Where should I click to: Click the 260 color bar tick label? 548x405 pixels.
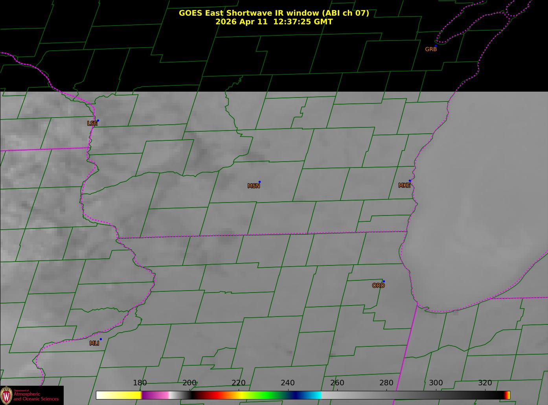pos(337,383)
